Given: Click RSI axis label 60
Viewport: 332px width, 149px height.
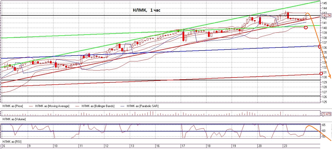Looking at the screenshot, I should click(324, 131).
